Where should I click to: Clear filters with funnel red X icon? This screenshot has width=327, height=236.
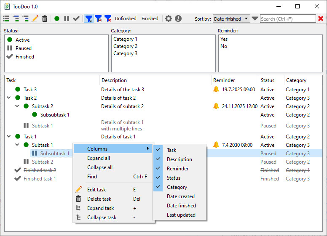pyautogui.click(x=108, y=19)
